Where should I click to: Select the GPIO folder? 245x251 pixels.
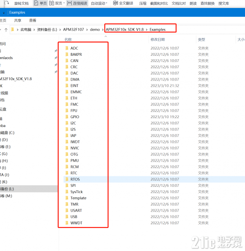(74, 117)
